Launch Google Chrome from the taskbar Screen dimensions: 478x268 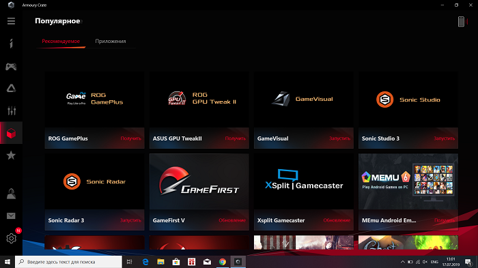(223, 262)
